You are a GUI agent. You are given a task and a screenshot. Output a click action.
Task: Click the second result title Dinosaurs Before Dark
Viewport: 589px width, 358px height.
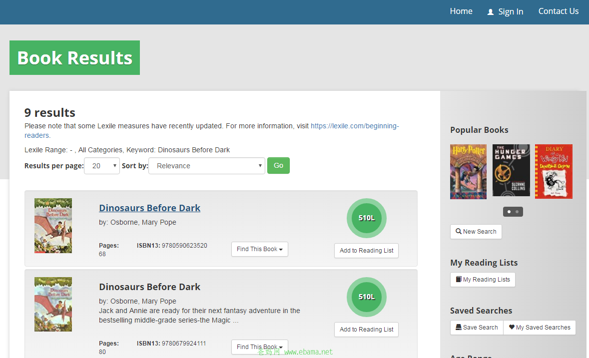click(x=149, y=287)
